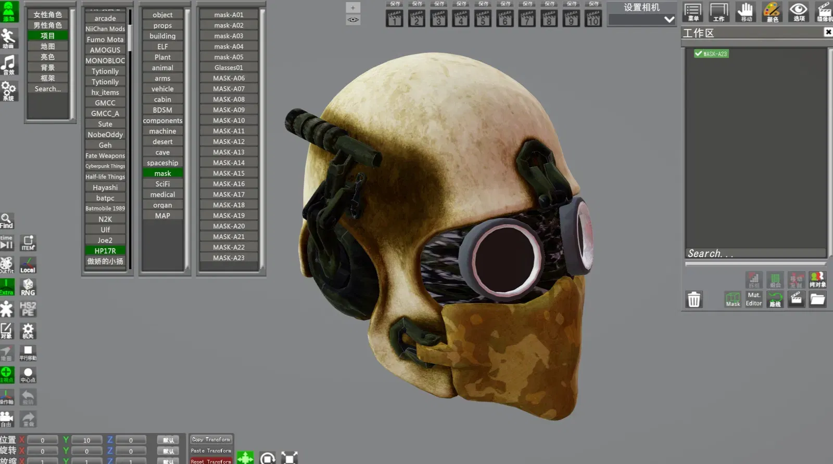Click the position Y value field showing 10
833x464 pixels.
point(86,440)
